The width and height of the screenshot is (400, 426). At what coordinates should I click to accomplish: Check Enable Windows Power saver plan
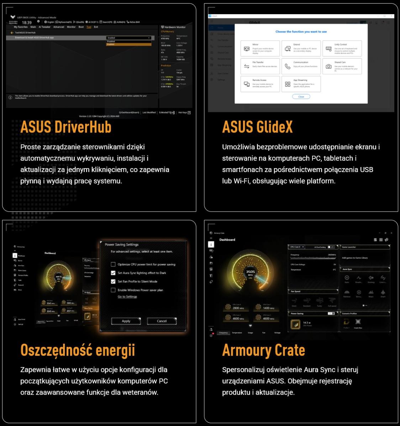(x=113, y=290)
